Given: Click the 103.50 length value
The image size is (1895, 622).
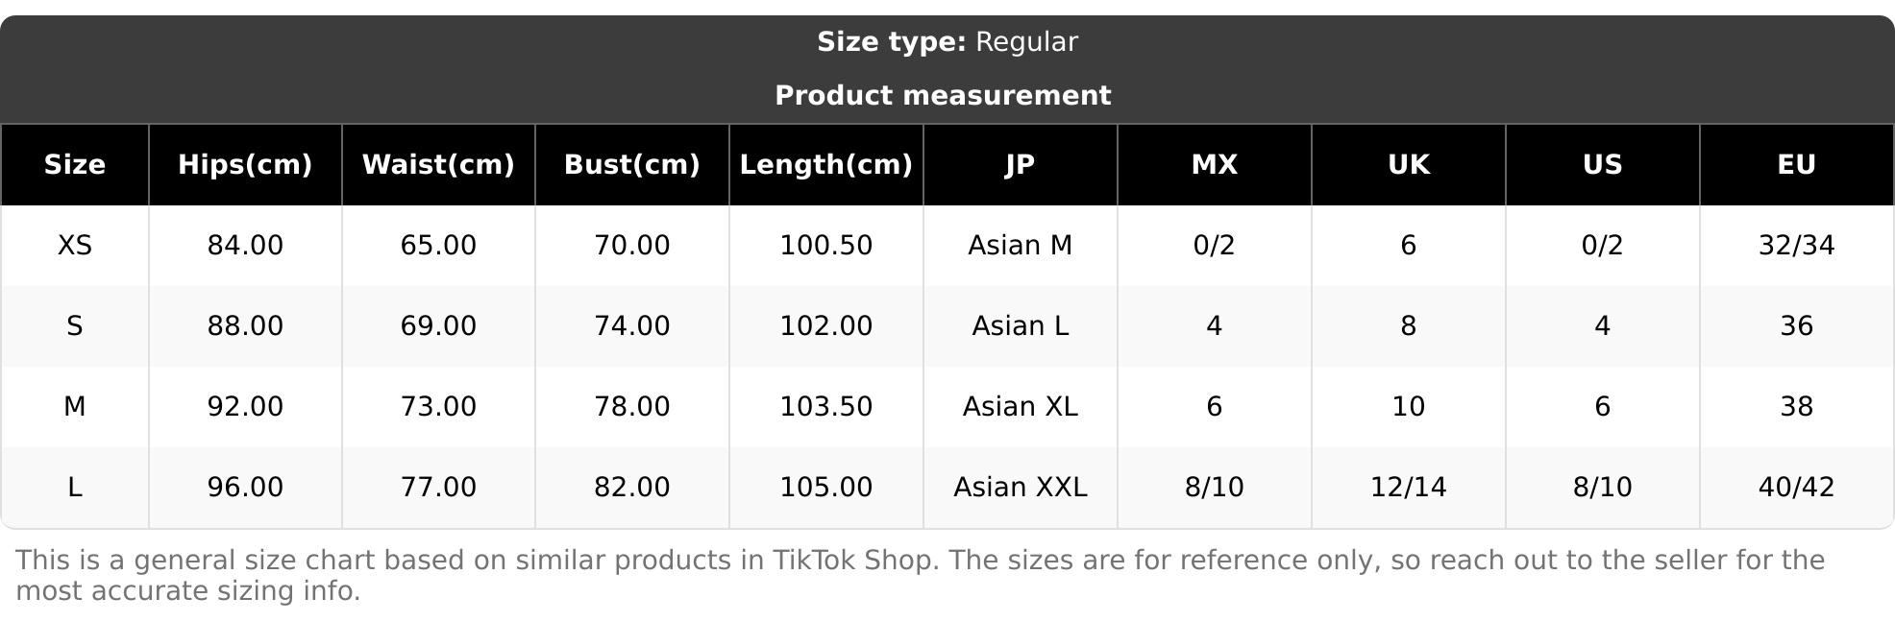Looking at the screenshot, I should point(825,407).
